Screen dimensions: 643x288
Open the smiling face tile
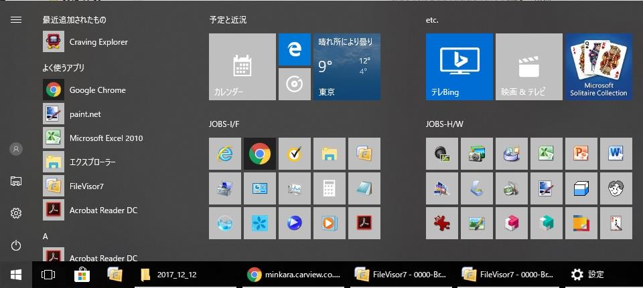pyautogui.click(x=616, y=188)
